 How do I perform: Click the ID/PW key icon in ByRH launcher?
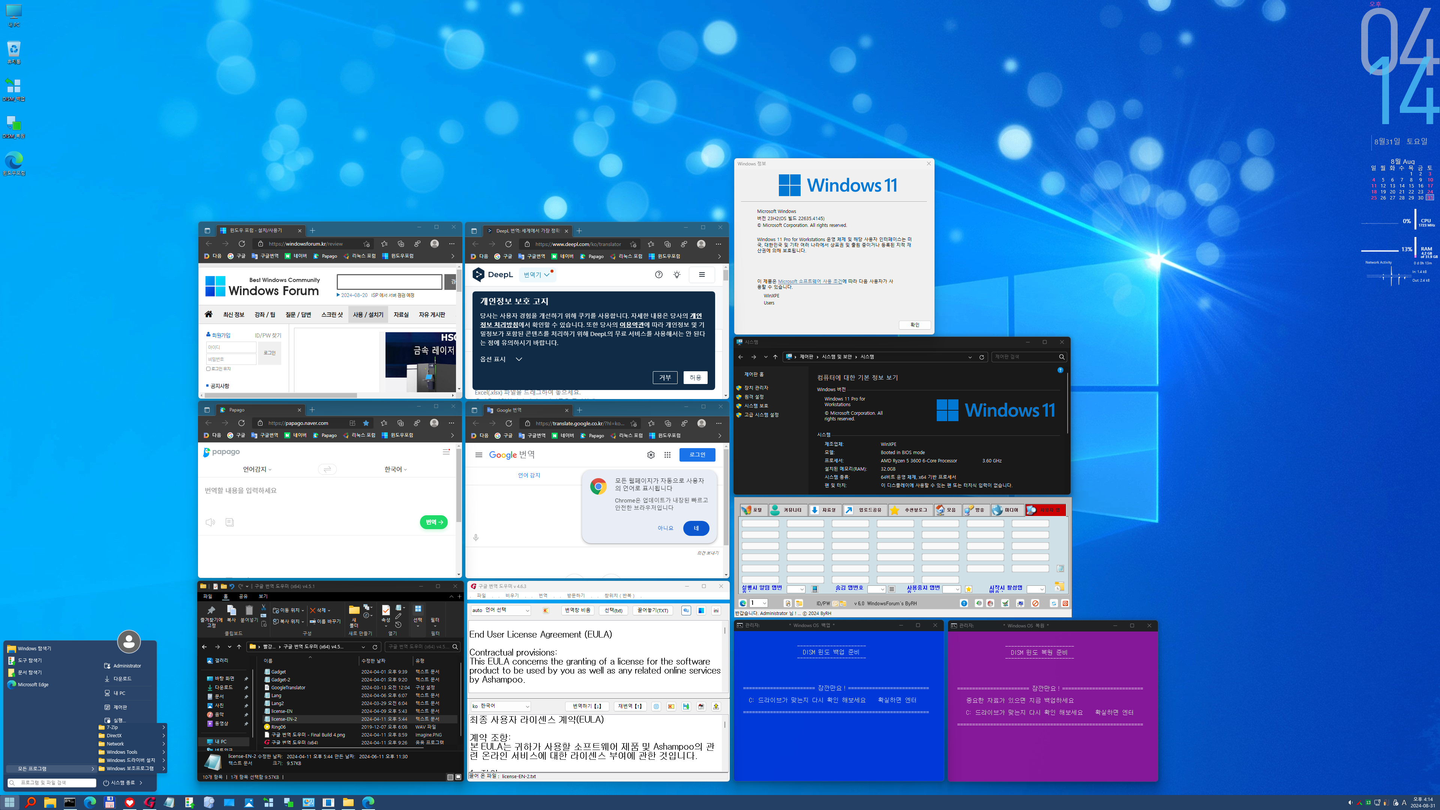836,603
